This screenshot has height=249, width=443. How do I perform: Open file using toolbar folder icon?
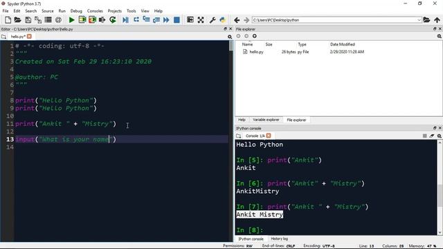pyautogui.click(x=17, y=20)
